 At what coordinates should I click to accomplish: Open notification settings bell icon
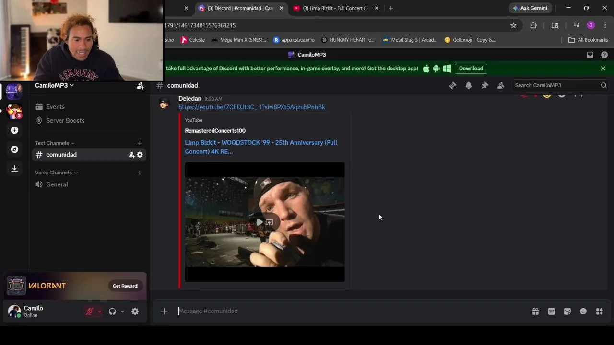pos(469,85)
